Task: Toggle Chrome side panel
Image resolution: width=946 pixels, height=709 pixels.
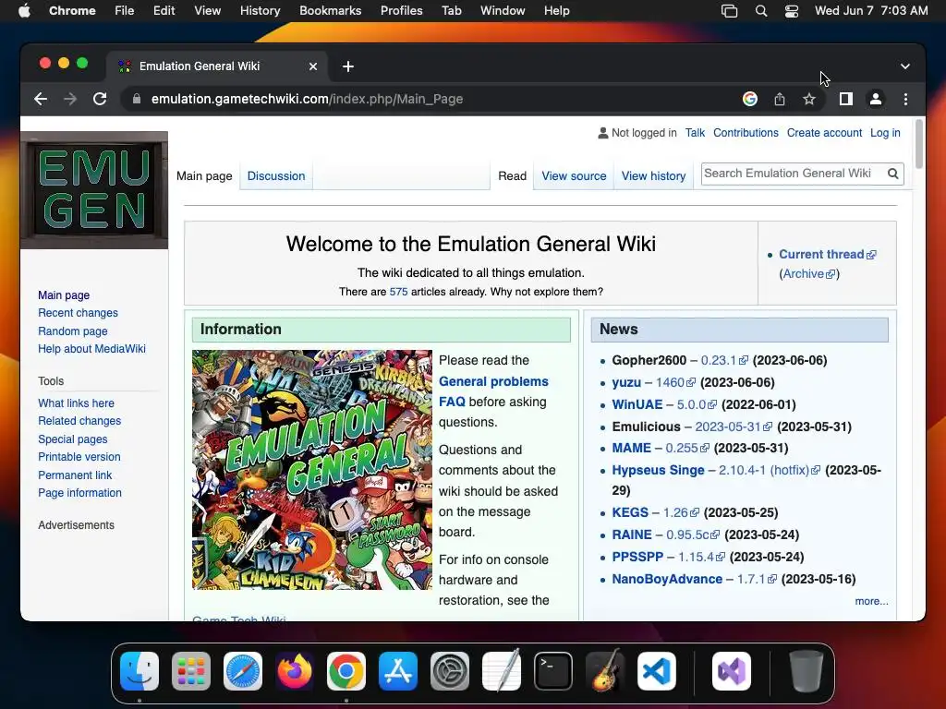Action: pyautogui.click(x=846, y=99)
